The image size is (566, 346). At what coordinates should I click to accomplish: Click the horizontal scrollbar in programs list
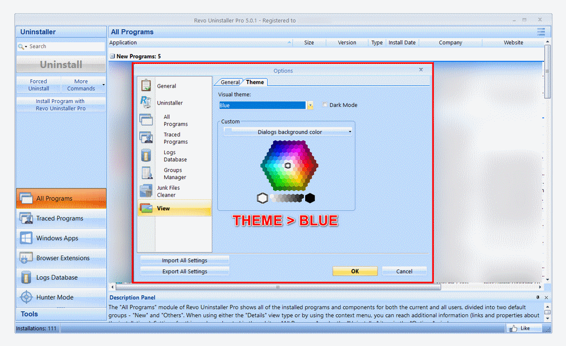(x=278, y=287)
